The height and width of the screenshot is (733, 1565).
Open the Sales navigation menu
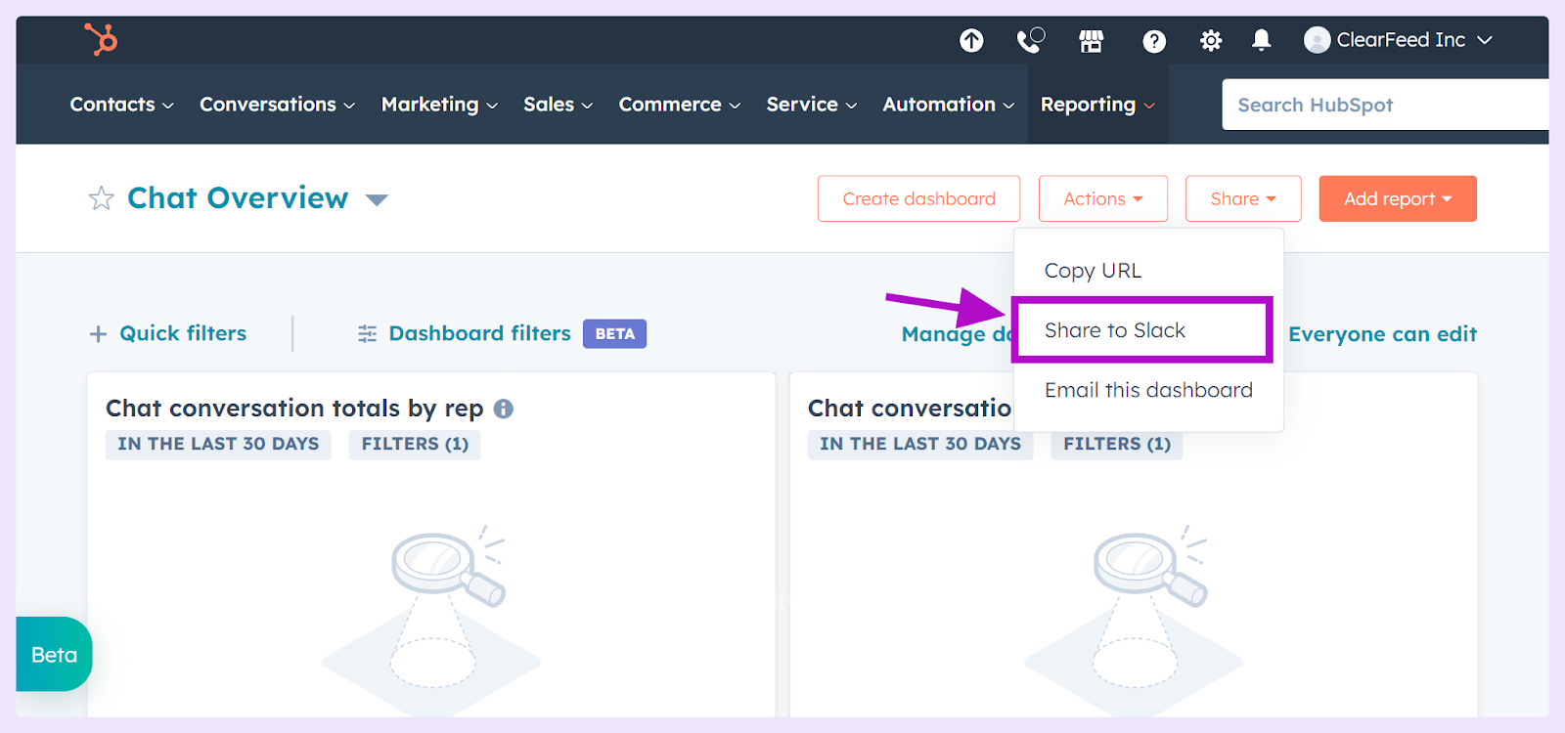click(x=558, y=105)
